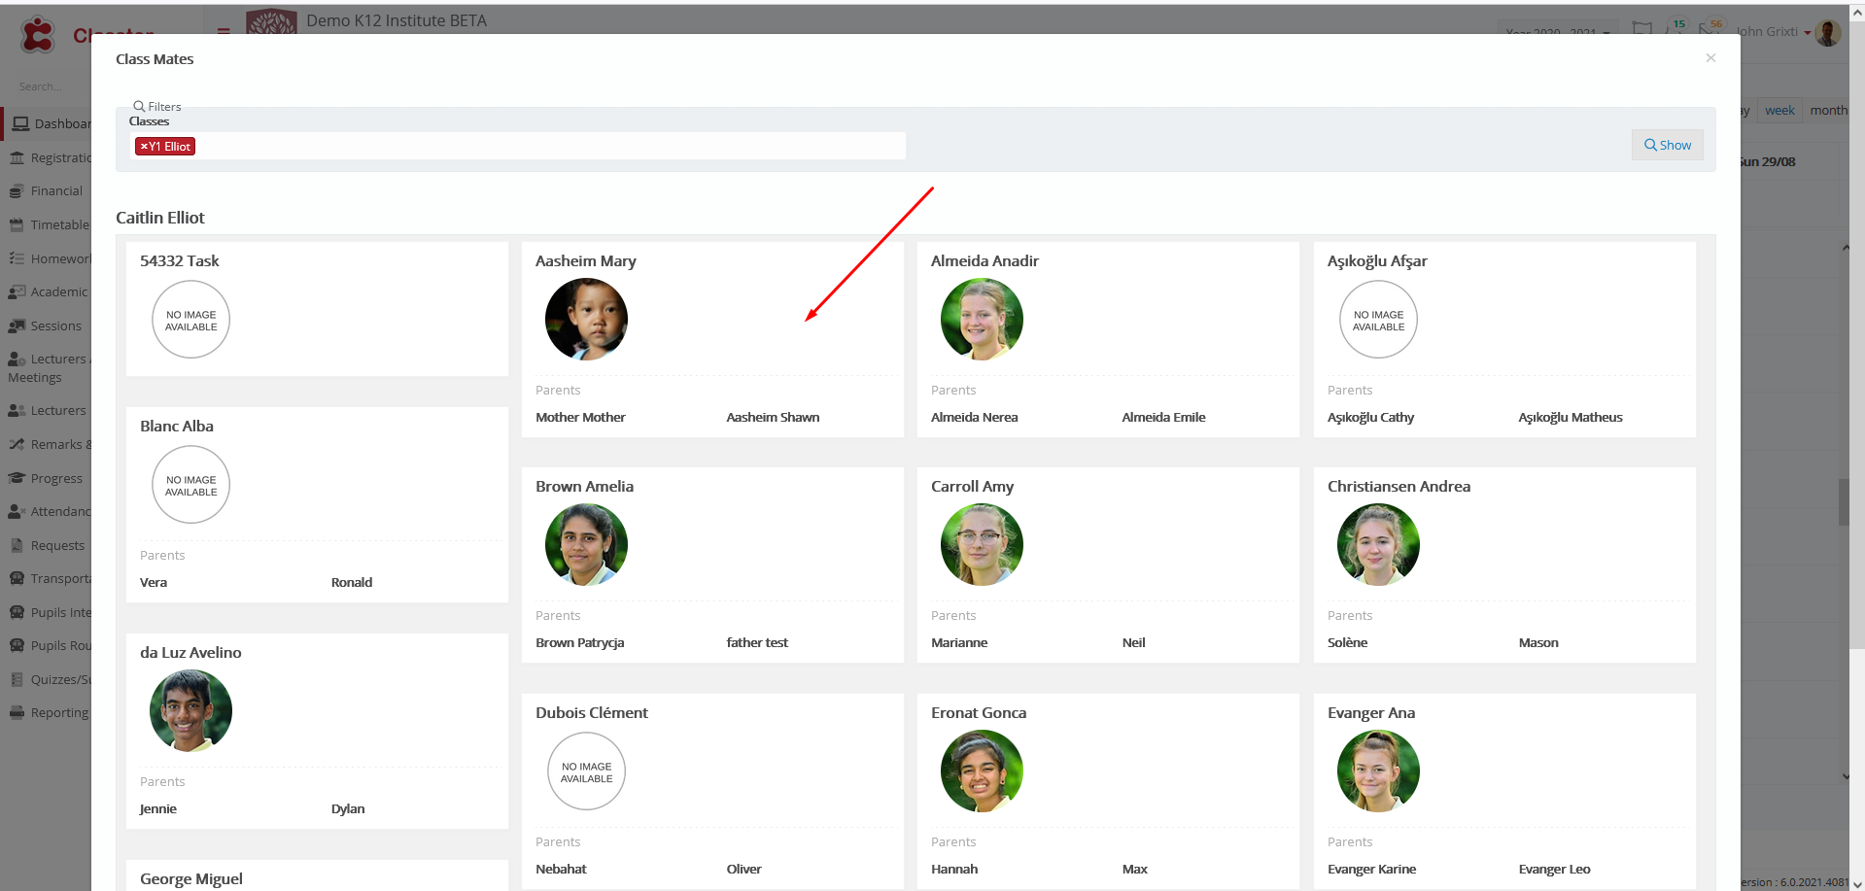Screen dimensions: 1865x891
Task: Click Blanc Alba's no-image placeholder
Action: point(190,485)
